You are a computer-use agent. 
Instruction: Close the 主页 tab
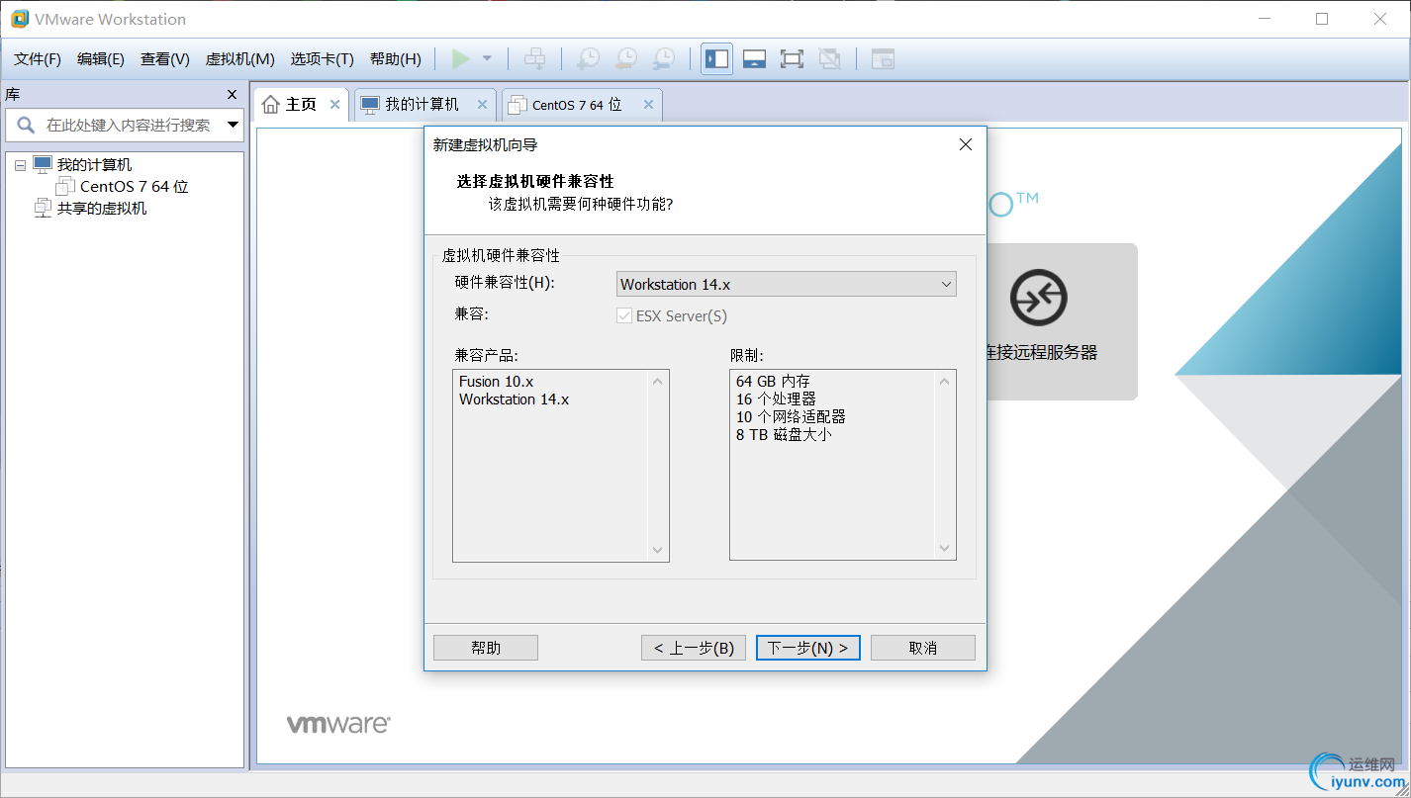[x=335, y=104]
